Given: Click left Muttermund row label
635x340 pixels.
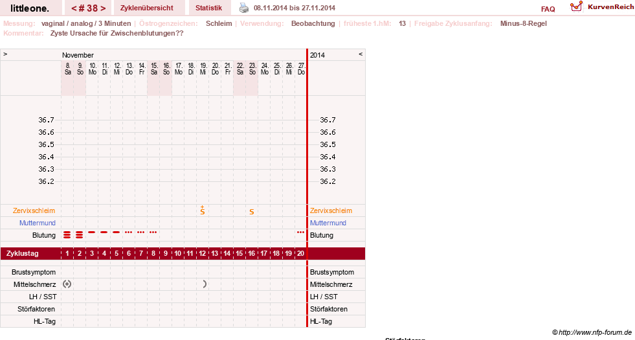Looking at the screenshot, I should [x=38, y=223].
